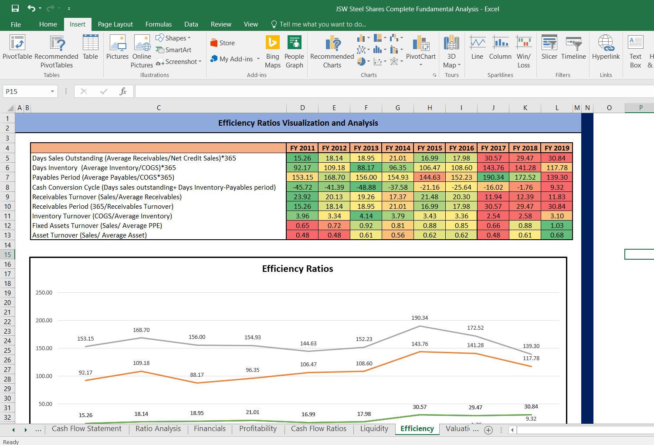This screenshot has width=654, height=445.
Task: Expand the Name Box dropdown arrow
Action: pos(52,91)
